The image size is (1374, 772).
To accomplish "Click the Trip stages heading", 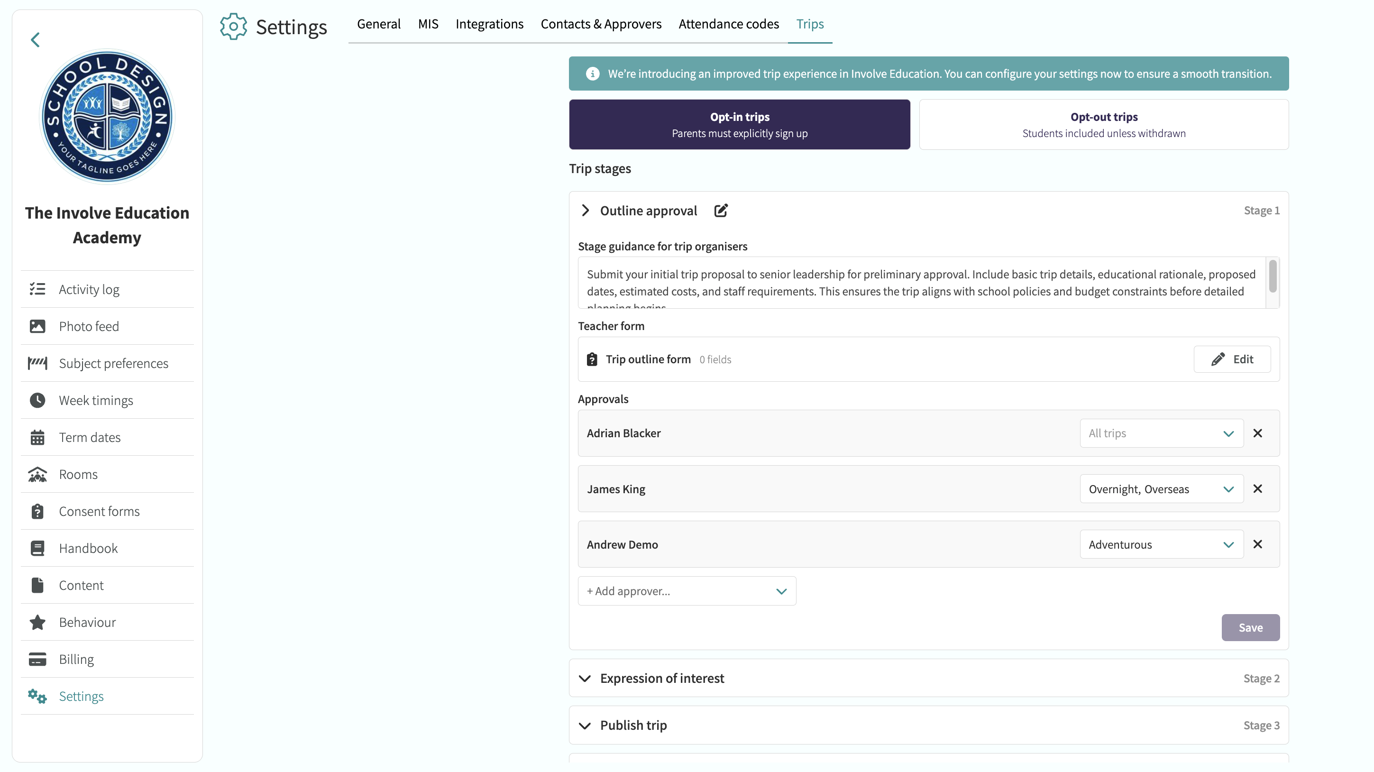I will tap(600, 169).
